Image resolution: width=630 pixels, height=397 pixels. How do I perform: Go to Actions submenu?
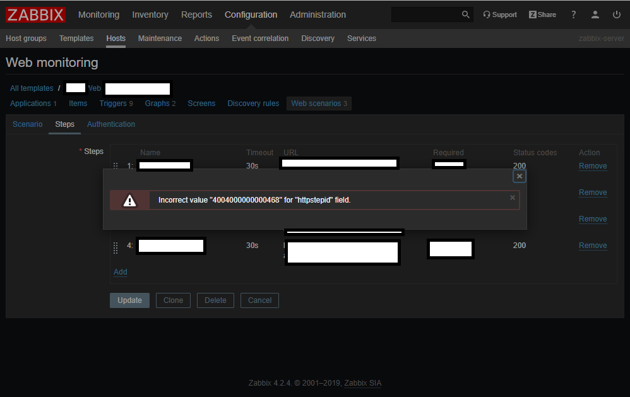tap(206, 38)
